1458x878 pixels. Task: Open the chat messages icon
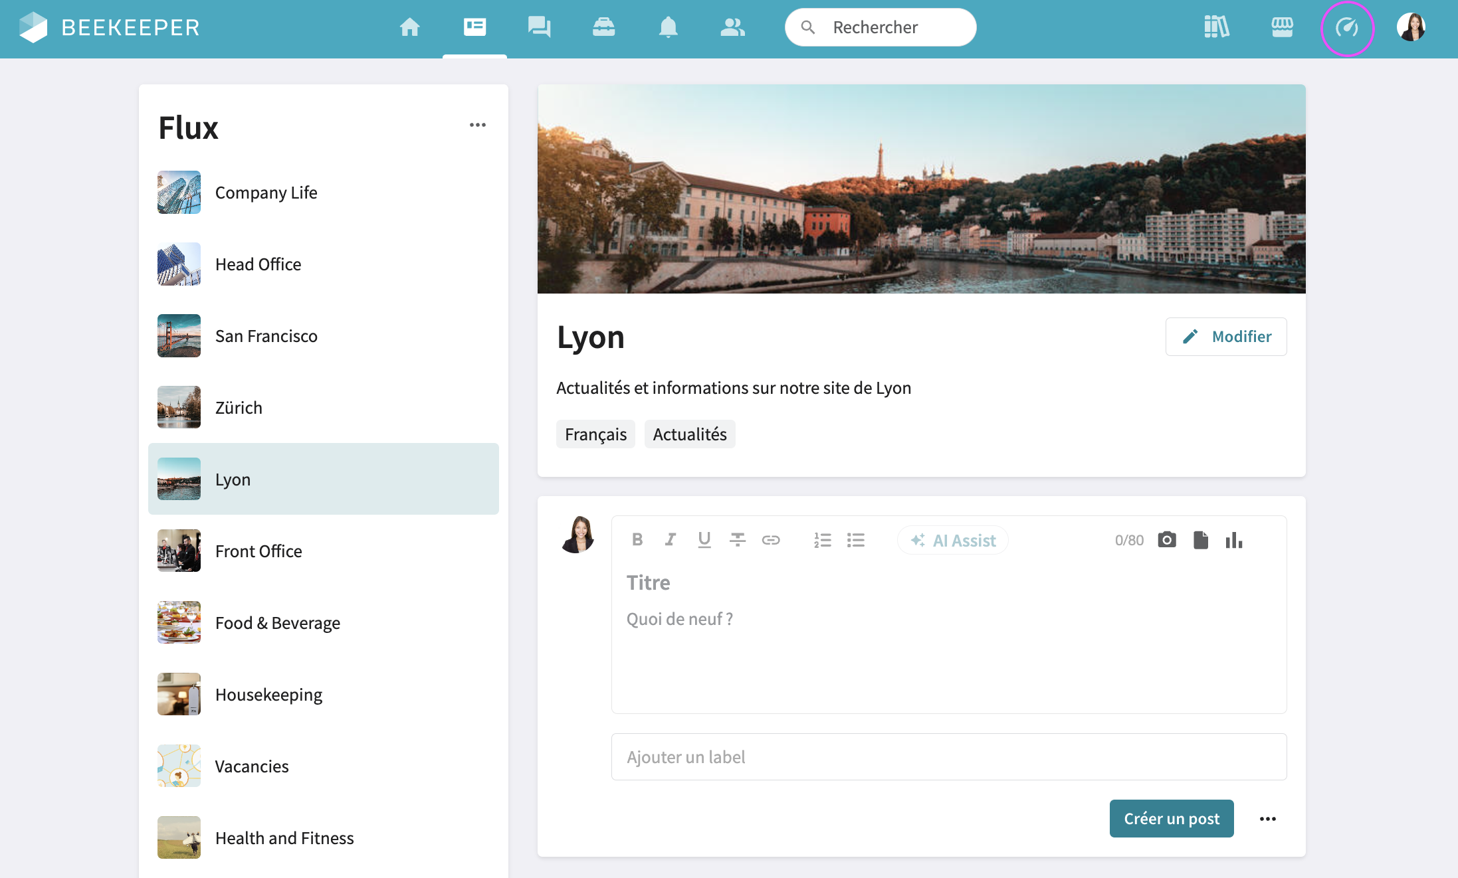coord(539,27)
